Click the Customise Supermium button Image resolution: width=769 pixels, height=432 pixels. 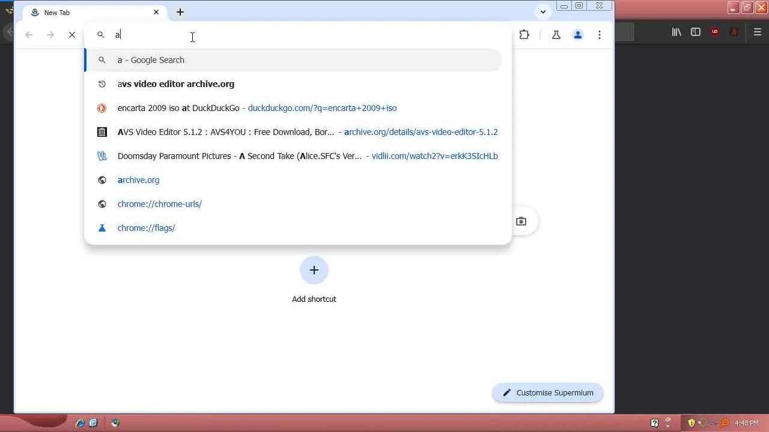(x=547, y=393)
